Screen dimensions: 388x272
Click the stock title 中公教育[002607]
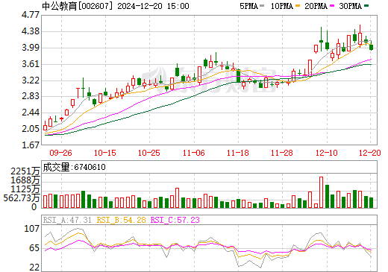click(x=78, y=6)
